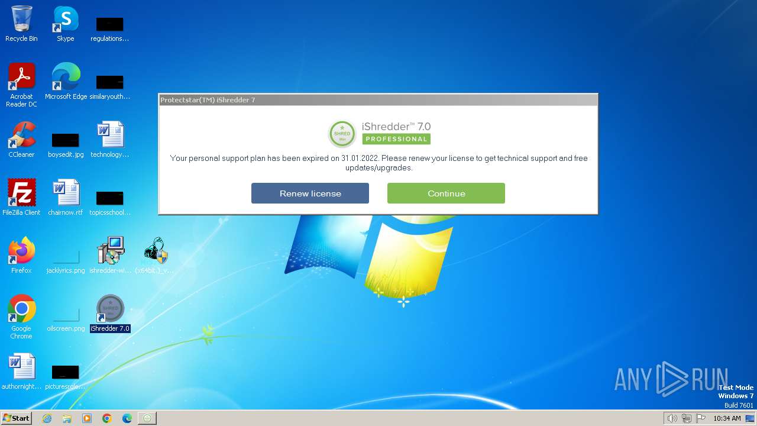The height and width of the screenshot is (426, 757).
Task: Select the Google Chrome desktop shortcut
Action: tap(21, 317)
